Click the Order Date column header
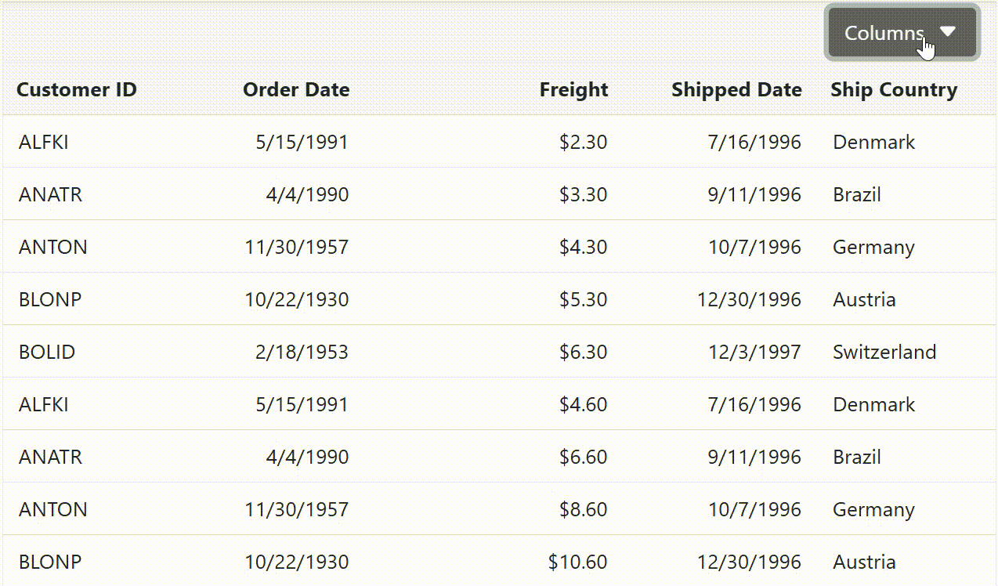Screen dimensions: 998x586 click(x=296, y=90)
